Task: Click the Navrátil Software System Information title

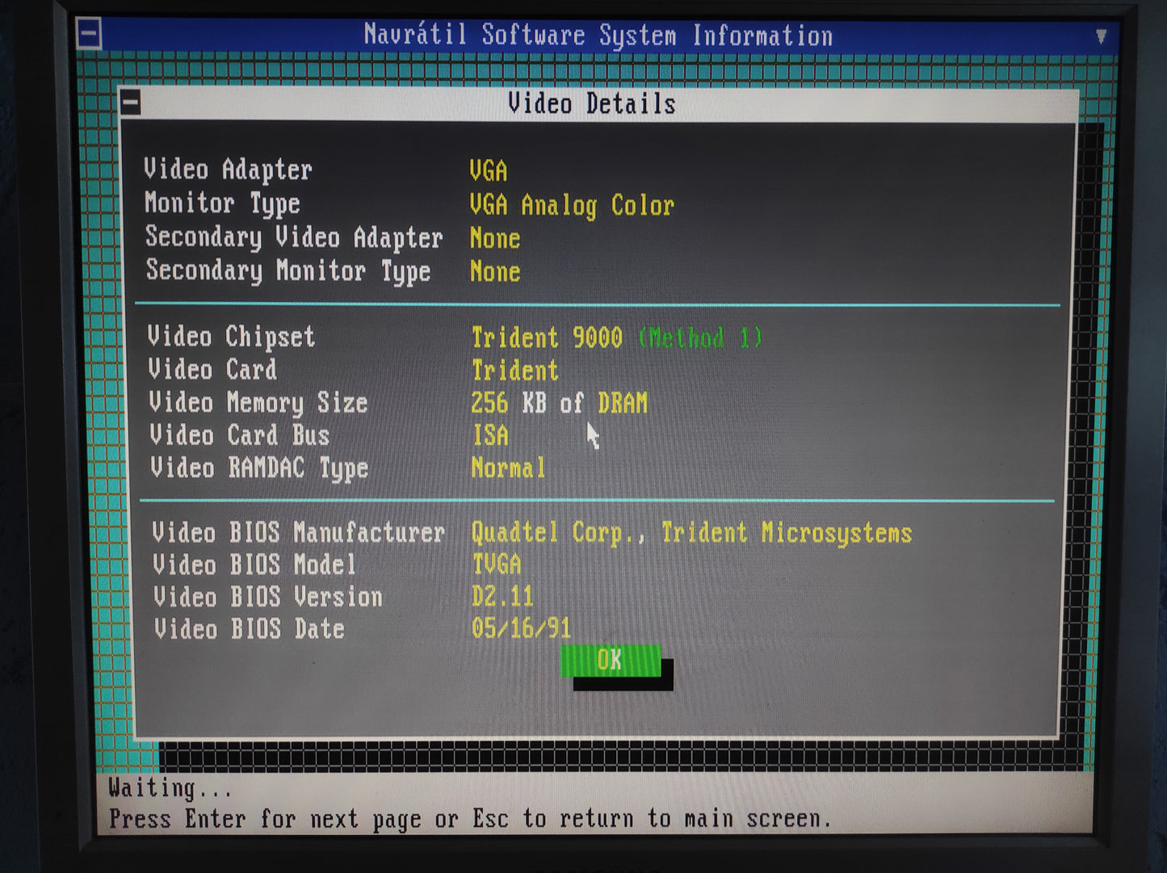Action: pos(598,36)
